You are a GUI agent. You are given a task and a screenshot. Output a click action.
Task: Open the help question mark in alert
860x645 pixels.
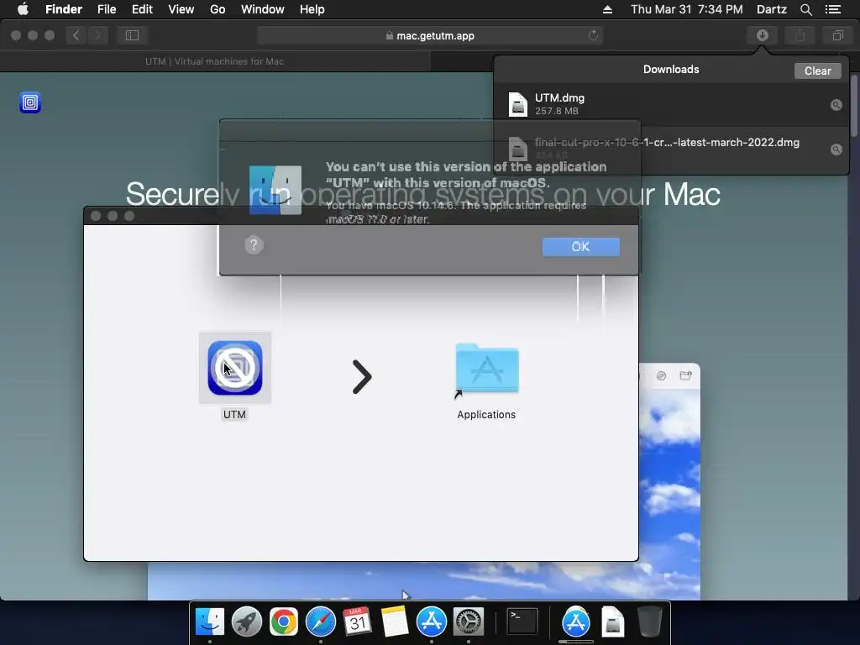(x=254, y=245)
